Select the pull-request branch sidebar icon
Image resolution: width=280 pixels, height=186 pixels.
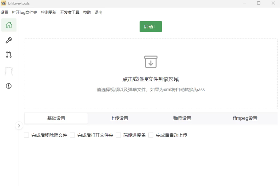coord(9,54)
